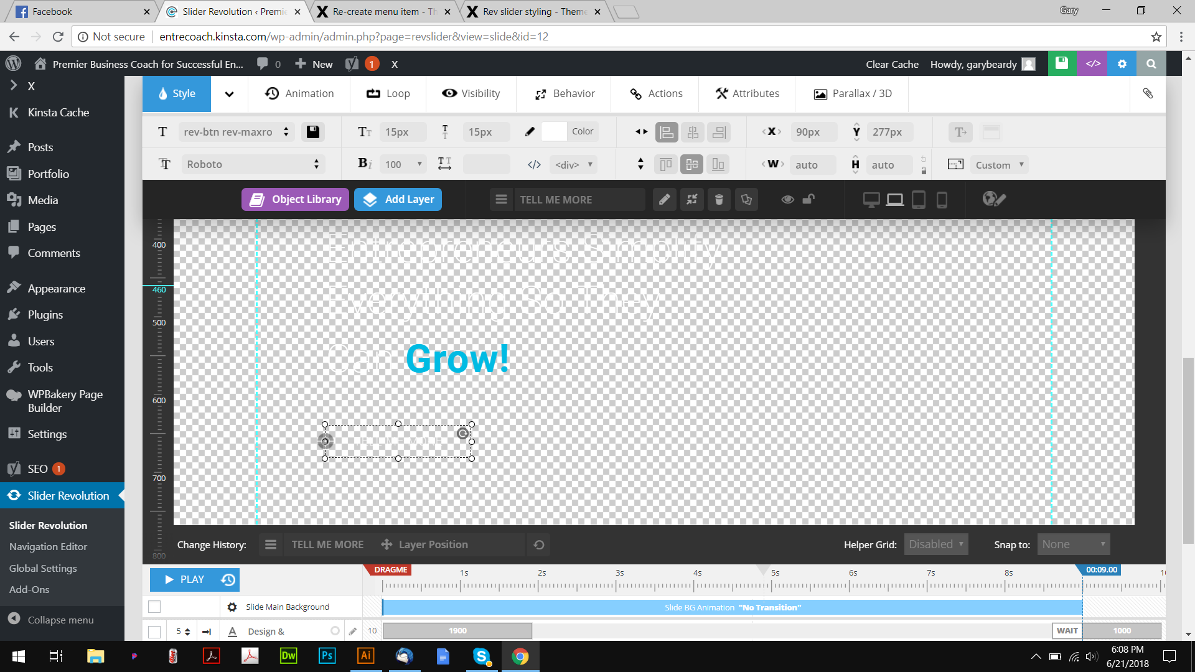The height and width of the screenshot is (672, 1195).
Task: Open blue slider settings gear icon
Action: tap(1122, 63)
